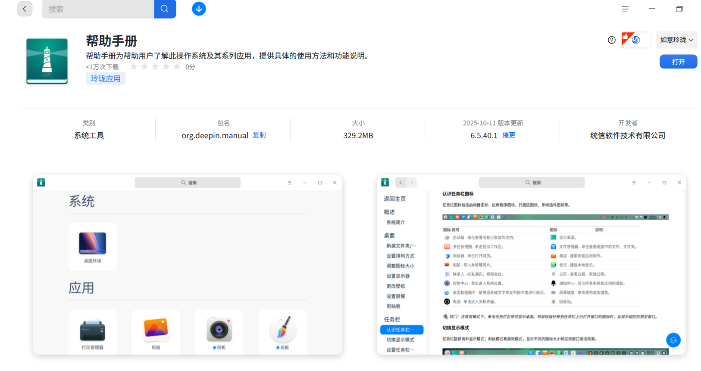Click the 帮助手册 lighthouse app icon
Viewport: 701px width, 371px height.
pos(47,61)
